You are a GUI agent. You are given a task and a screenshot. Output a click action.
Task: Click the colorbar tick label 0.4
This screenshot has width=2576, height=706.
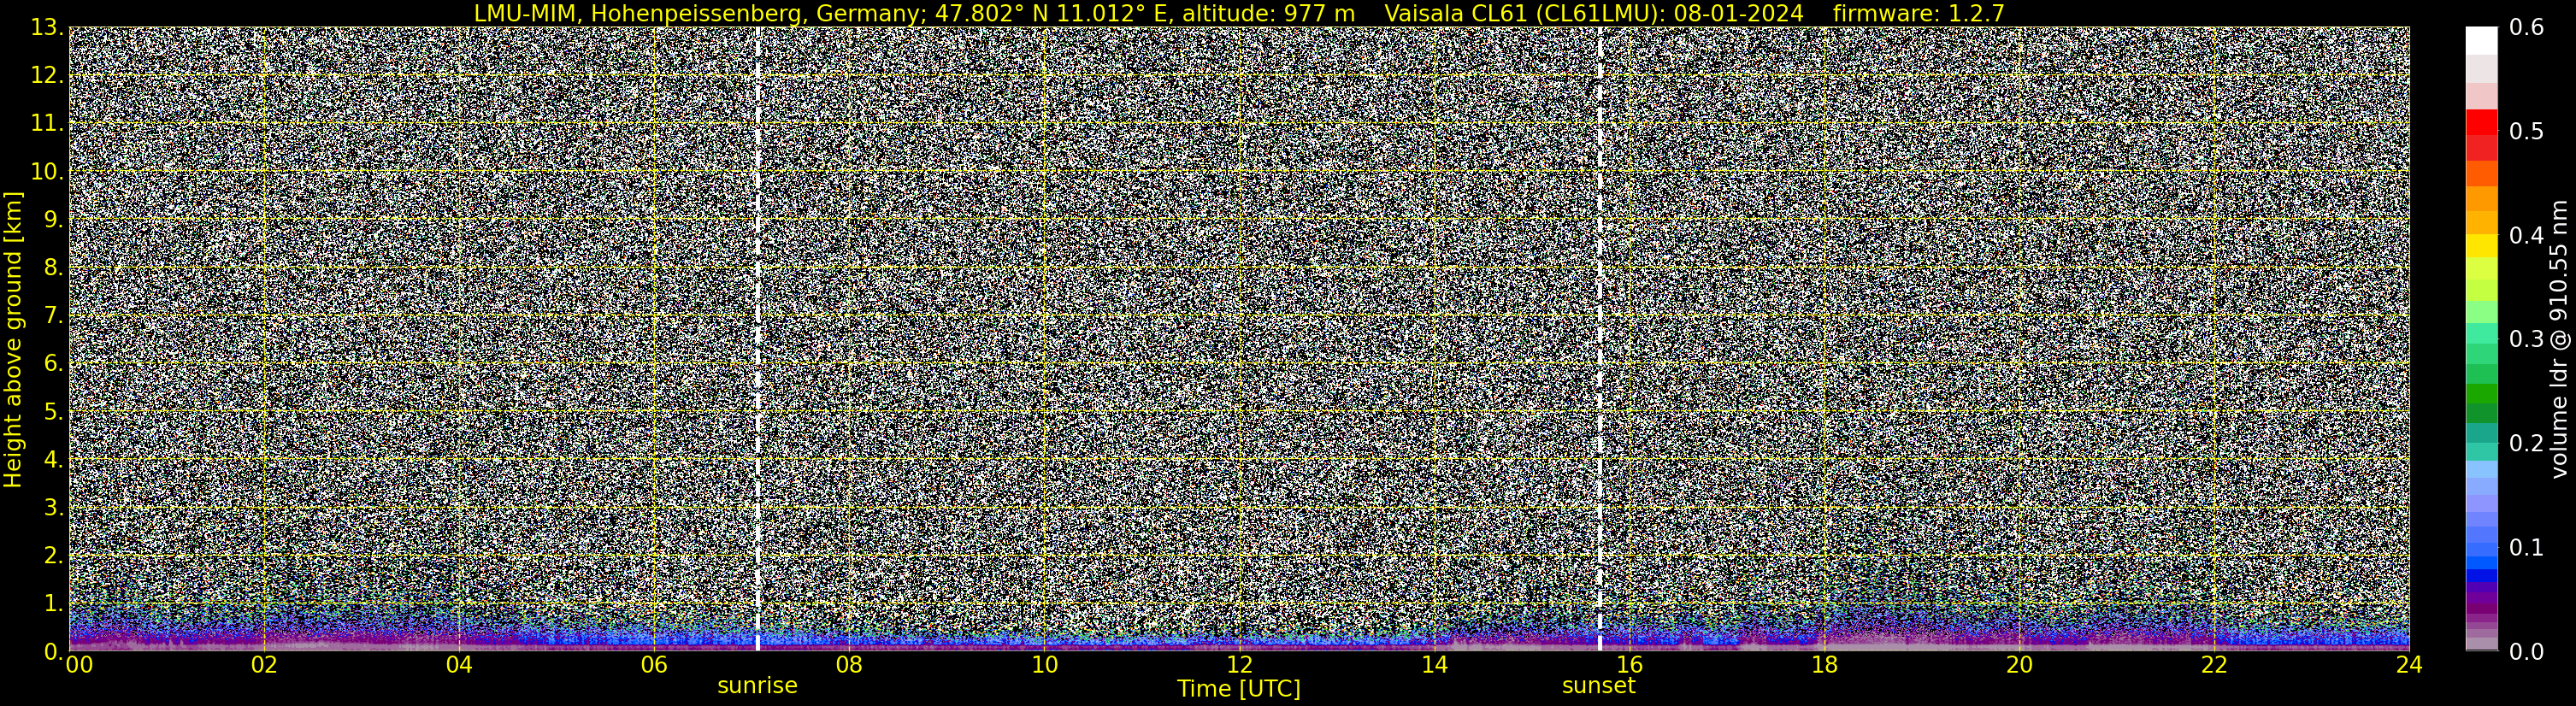pos(2526,236)
